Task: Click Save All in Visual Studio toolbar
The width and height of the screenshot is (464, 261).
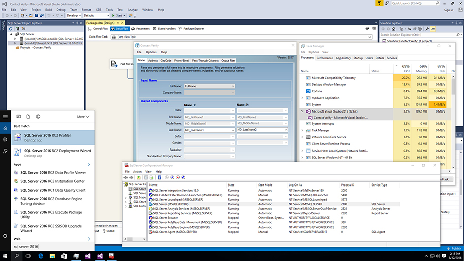Action: [41, 15]
